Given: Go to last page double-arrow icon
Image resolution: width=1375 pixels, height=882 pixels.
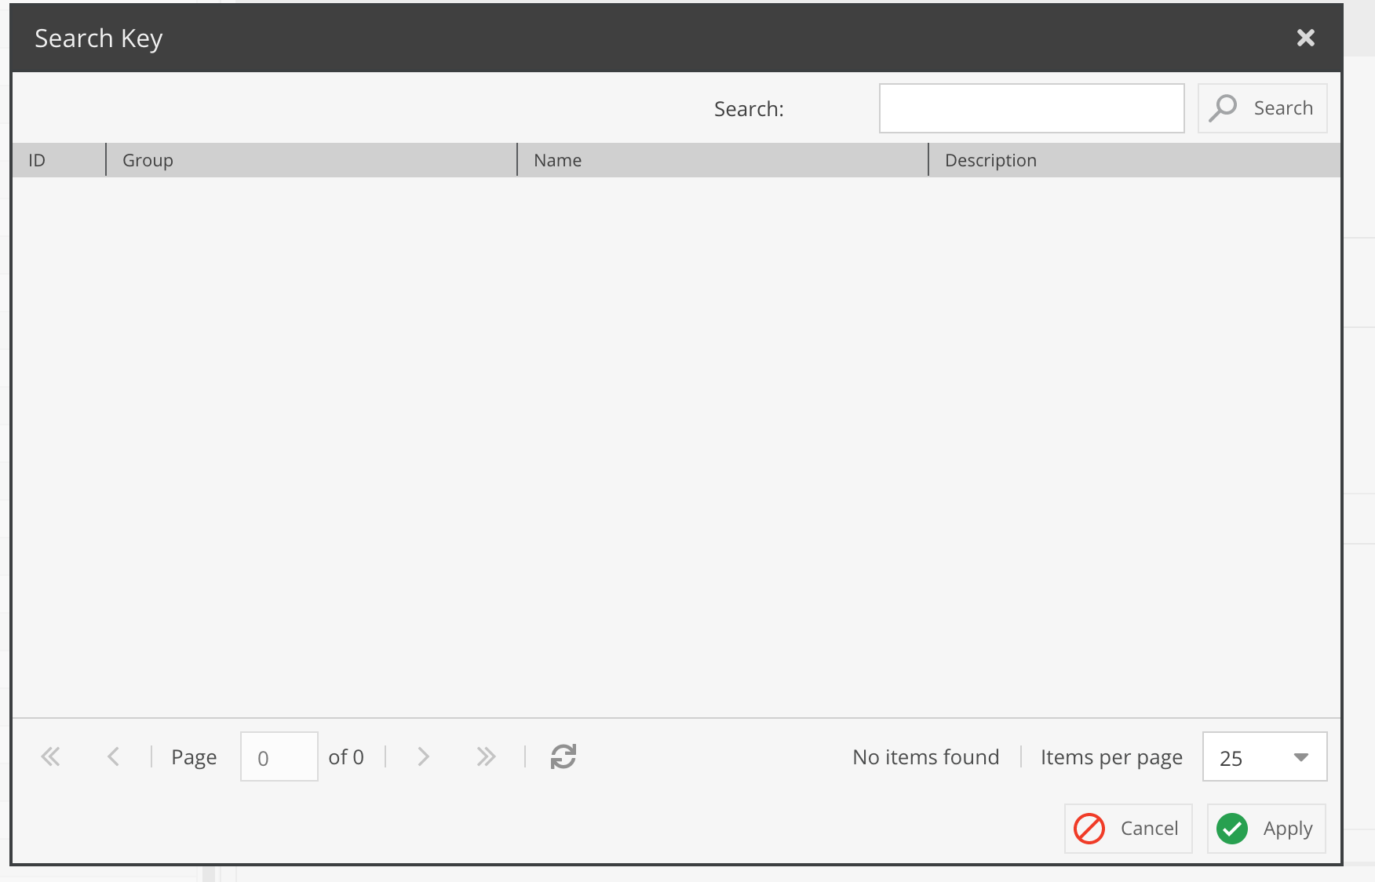Looking at the screenshot, I should click(486, 756).
